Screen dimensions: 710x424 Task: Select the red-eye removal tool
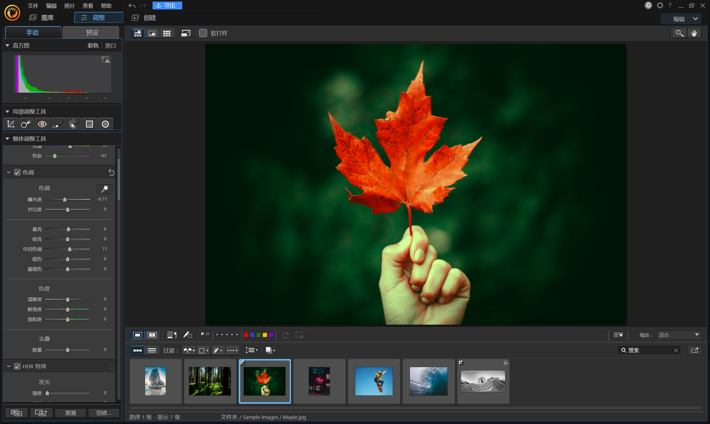click(42, 124)
